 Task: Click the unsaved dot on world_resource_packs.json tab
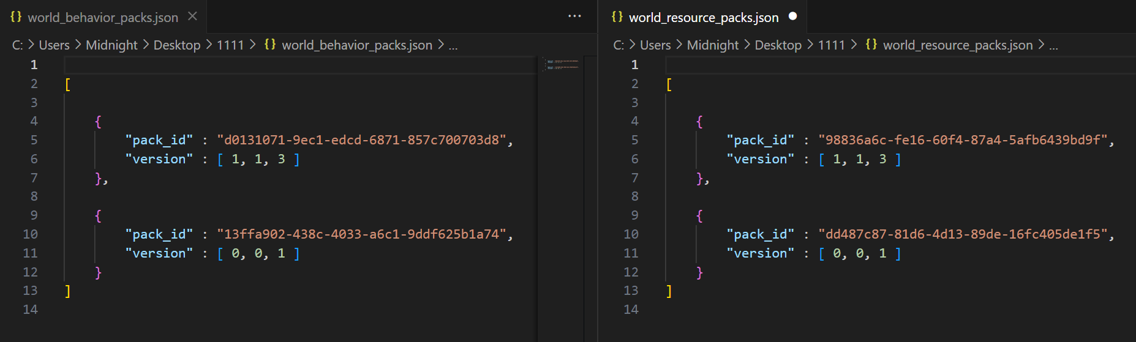793,17
